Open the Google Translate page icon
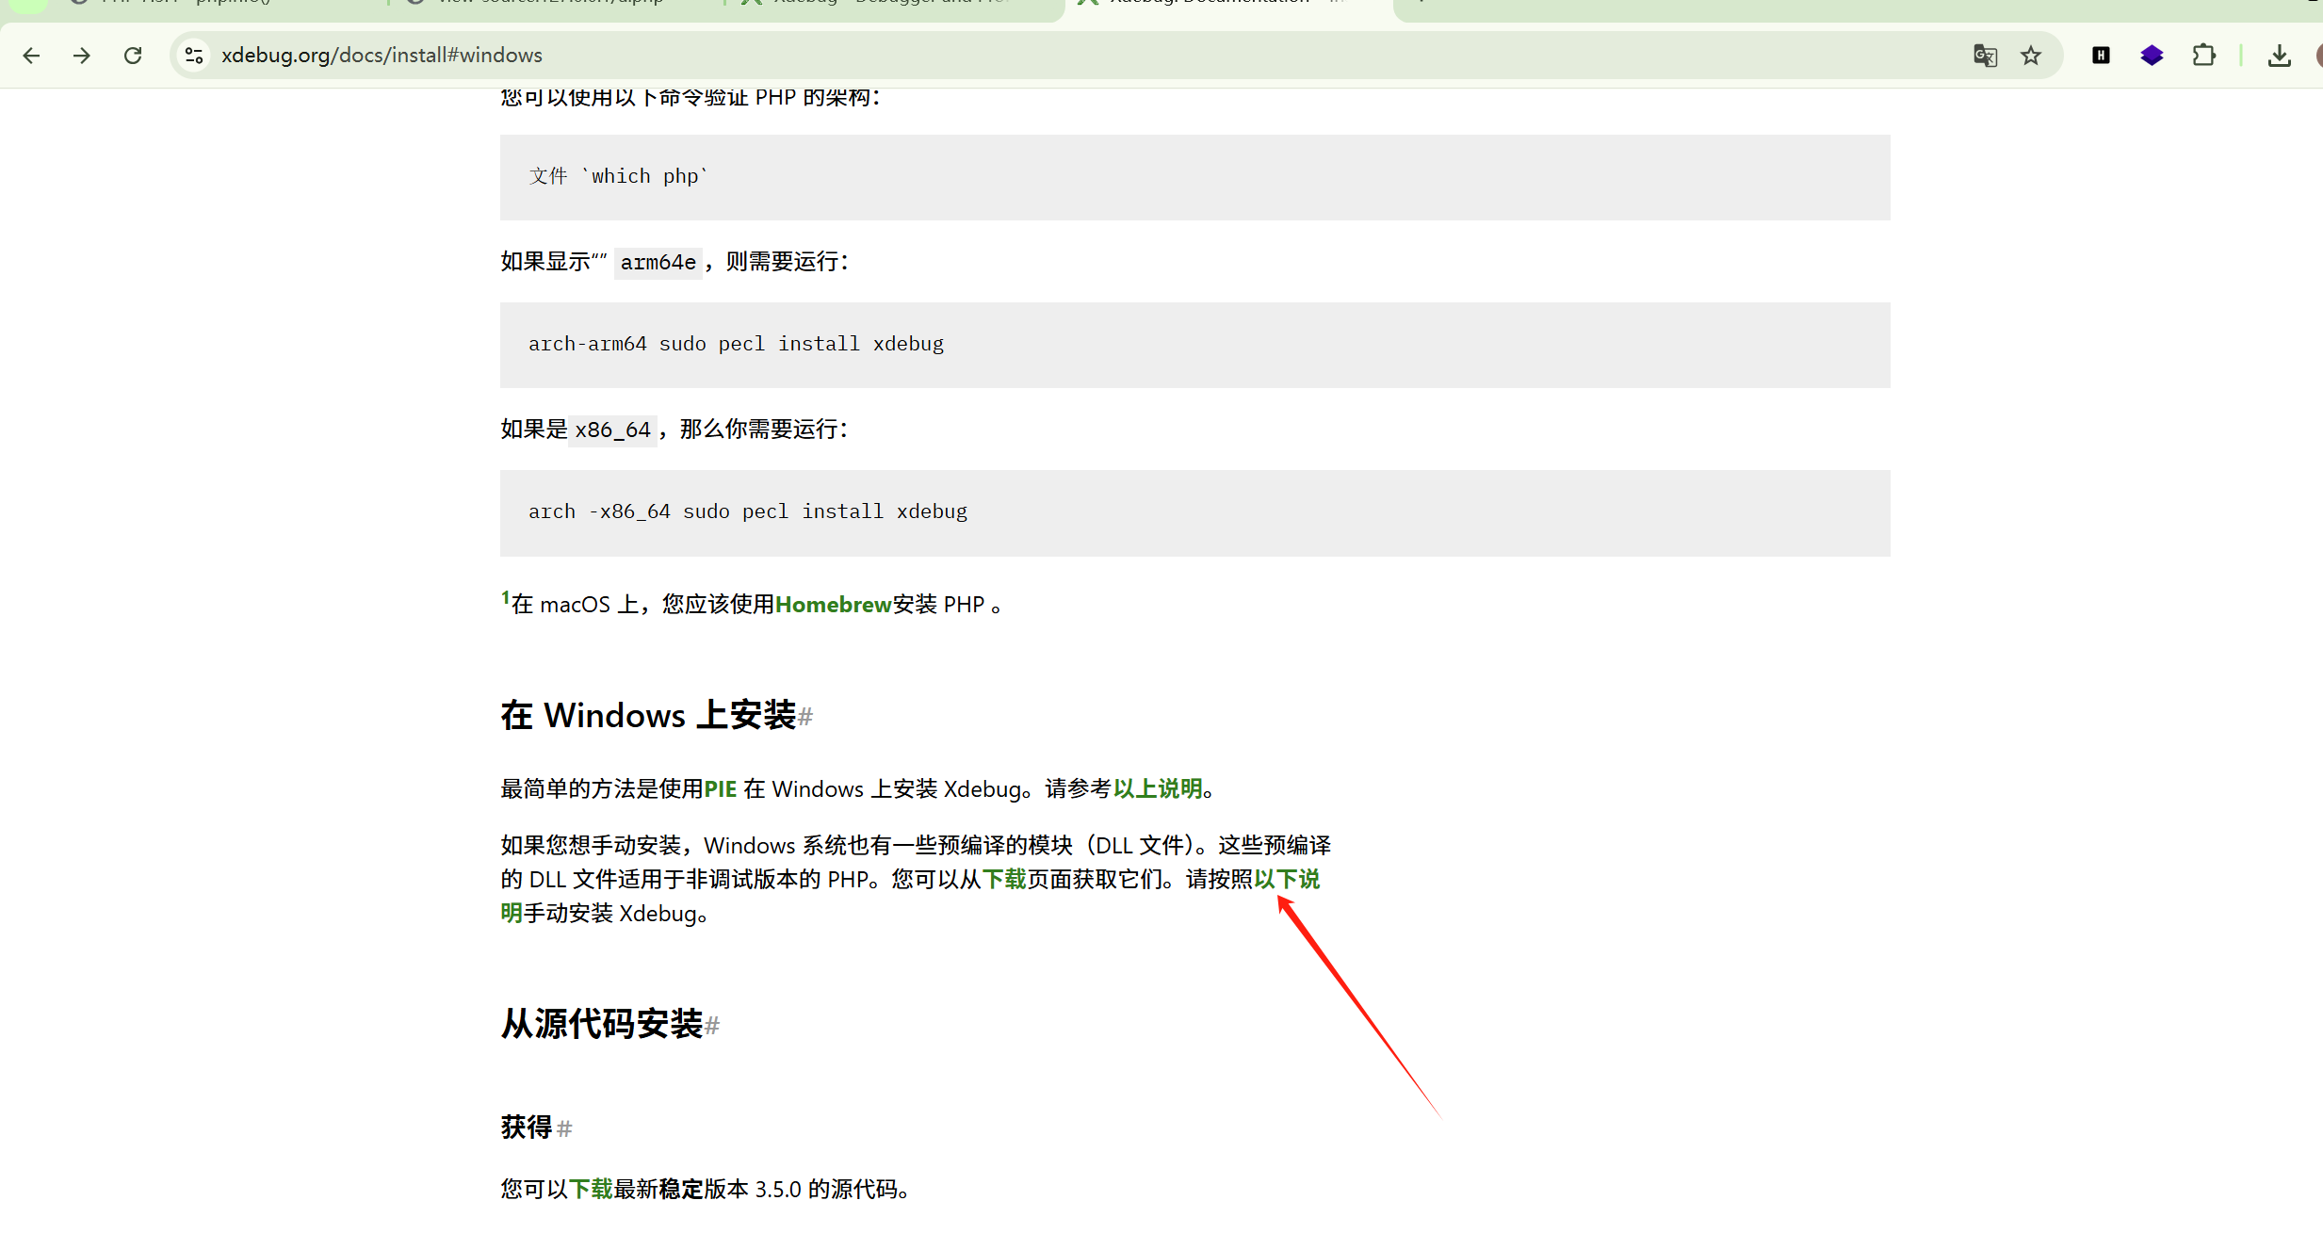This screenshot has height=1233, width=2323. click(1985, 56)
